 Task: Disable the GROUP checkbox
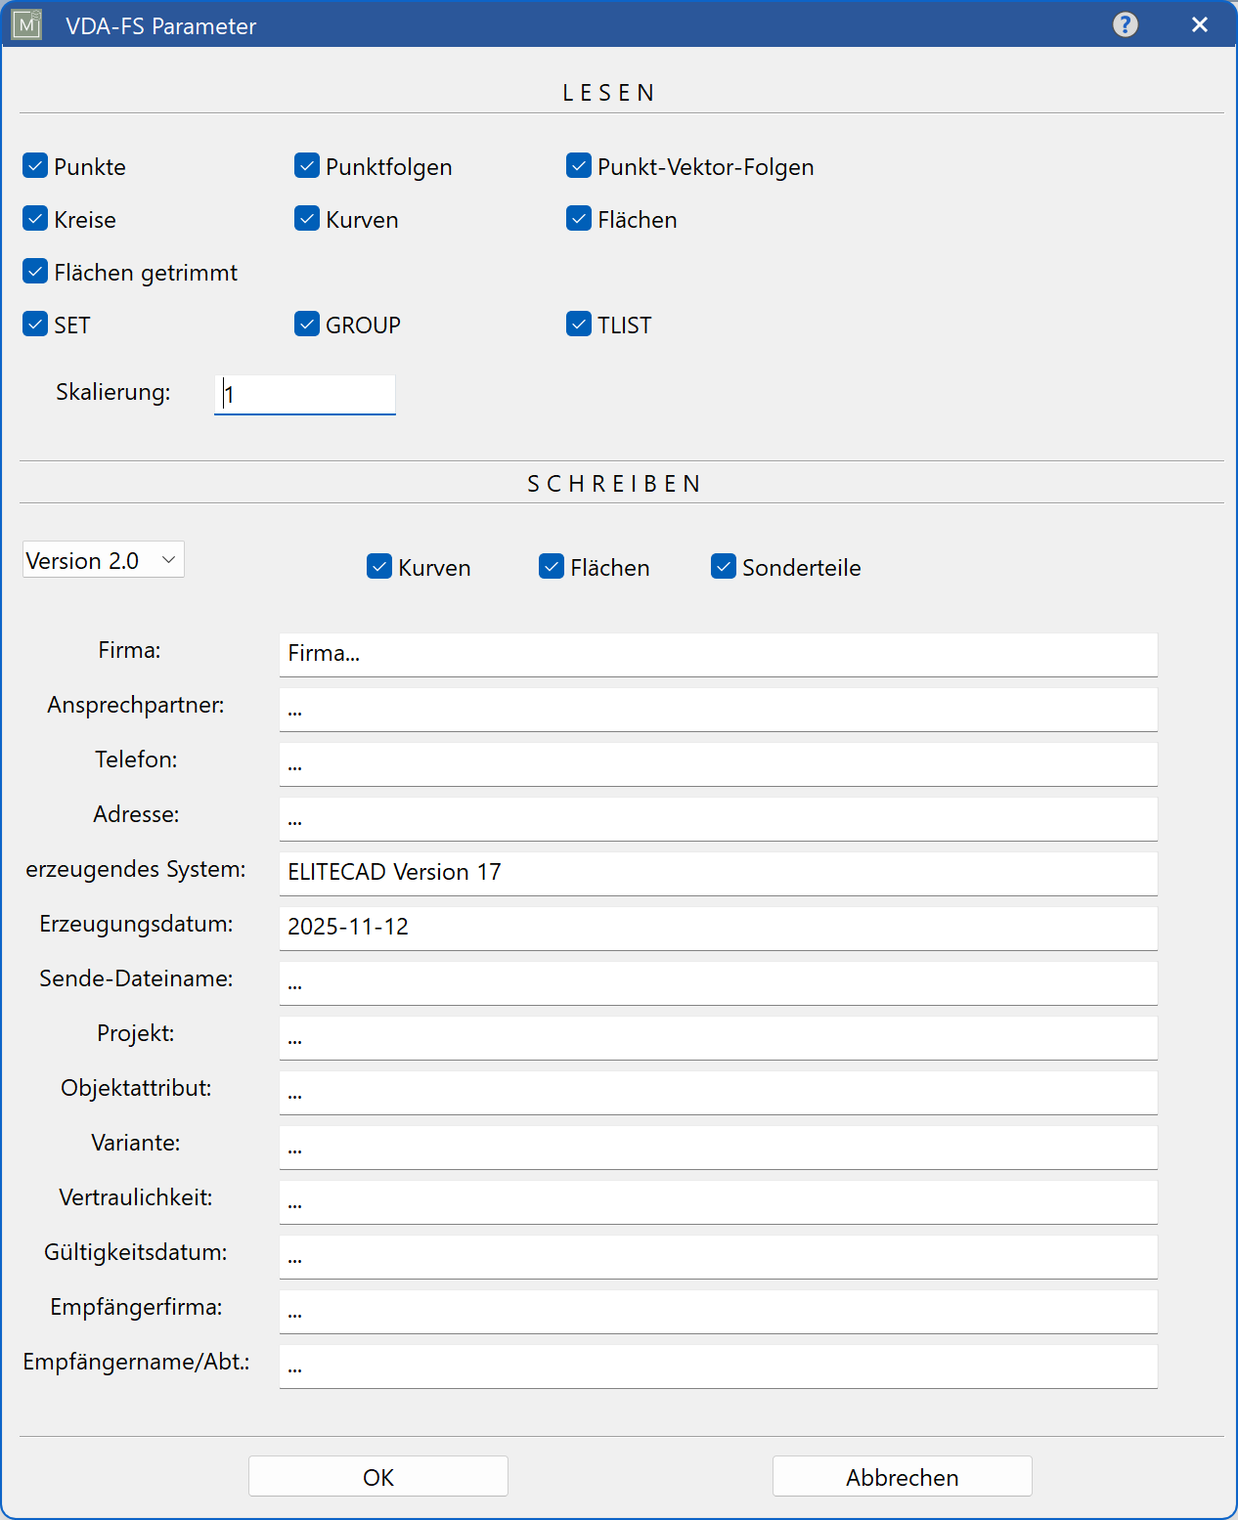click(306, 323)
